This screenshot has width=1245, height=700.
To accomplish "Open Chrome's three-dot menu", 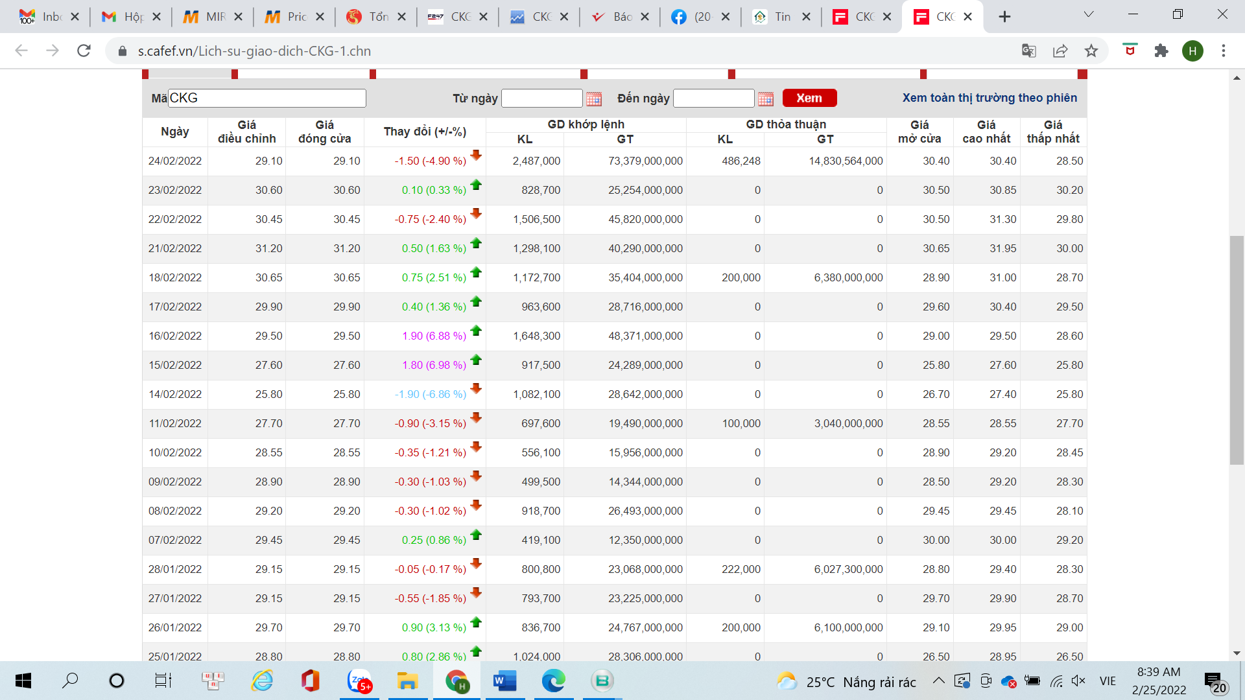I will point(1224,51).
